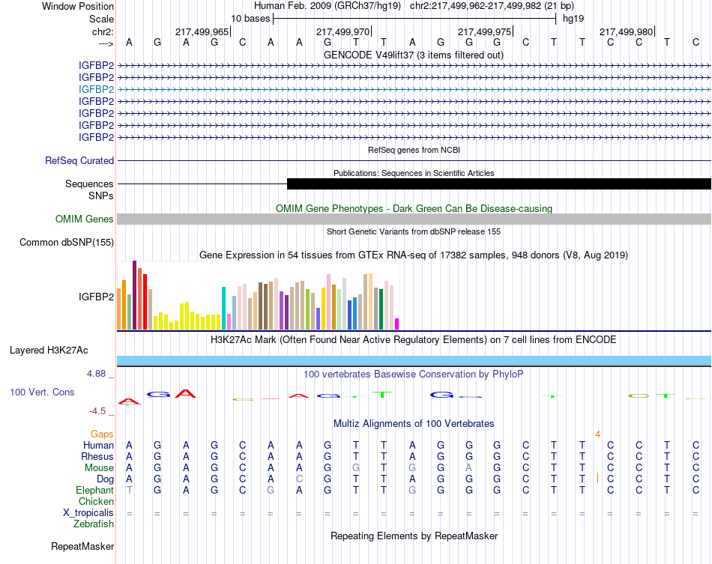Click the 217,499,970 position marker

pos(343,31)
